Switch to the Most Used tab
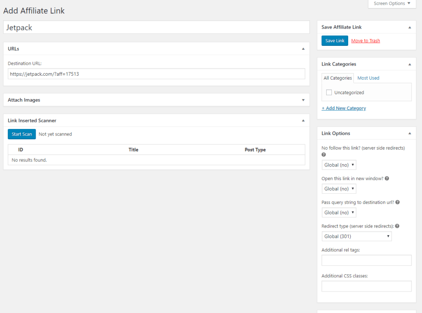 (x=368, y=78)
